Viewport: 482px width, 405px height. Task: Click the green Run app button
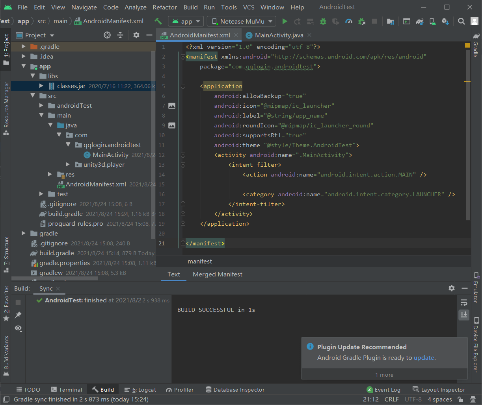coord(285,21)
